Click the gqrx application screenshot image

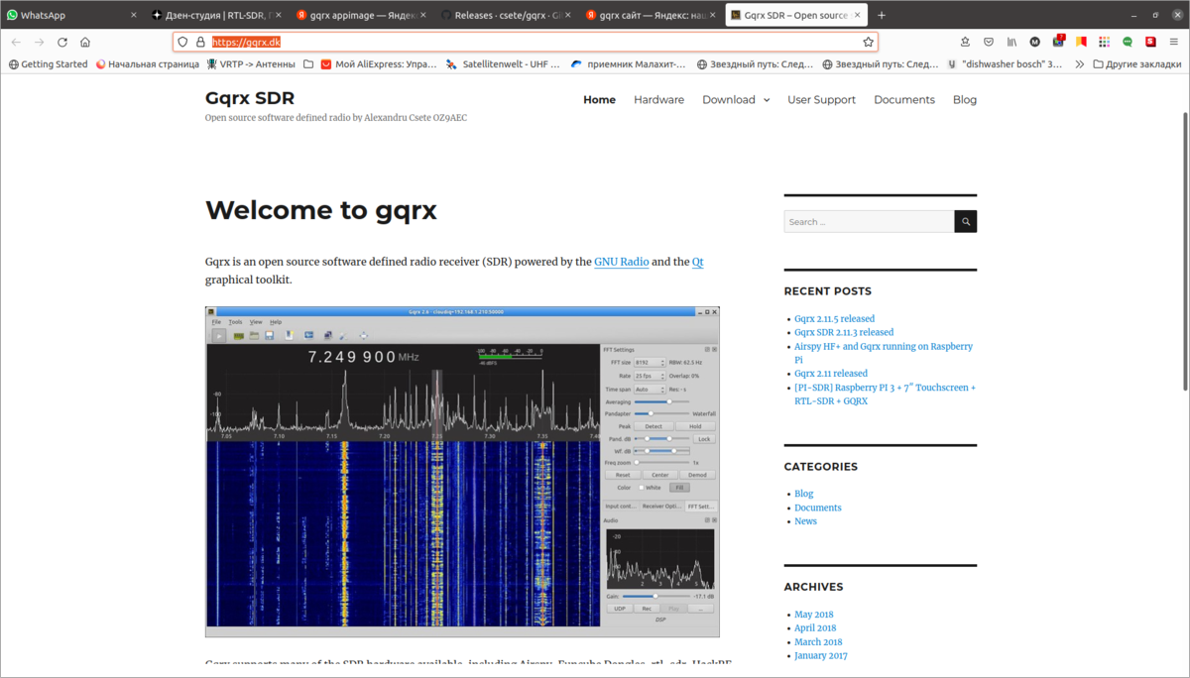tap(462, 472)
